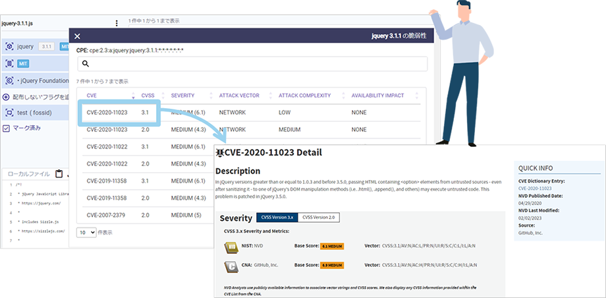Select the ローカルファイル tab
606x298 pixels.
coord(28,174)
